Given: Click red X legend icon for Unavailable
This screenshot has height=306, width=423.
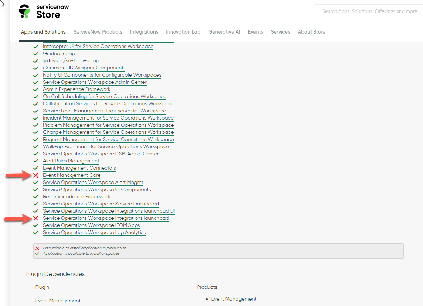Looking at the screenshot, I should (x=37, y=248).
